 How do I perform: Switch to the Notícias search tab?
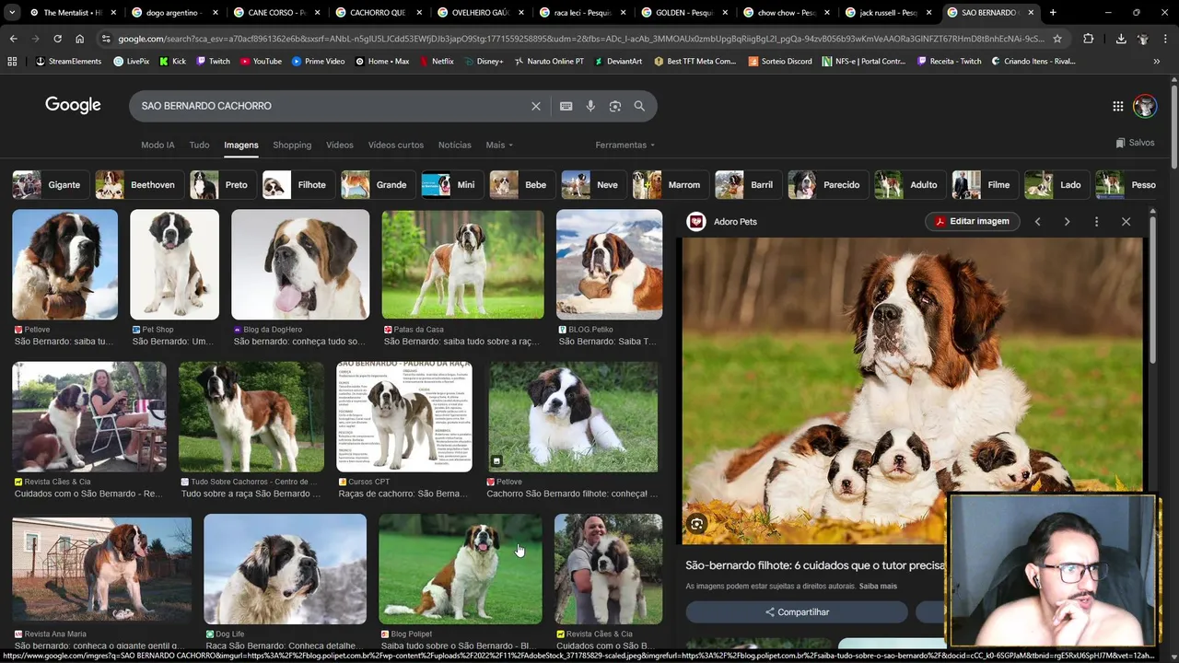(454, 145)
